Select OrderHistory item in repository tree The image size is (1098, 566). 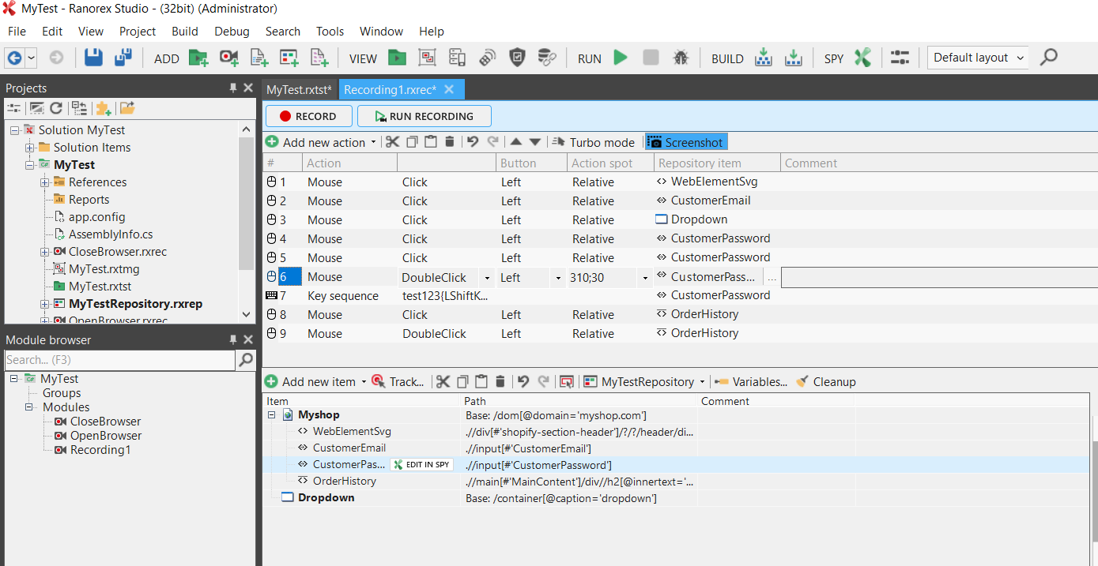[344, 482]
